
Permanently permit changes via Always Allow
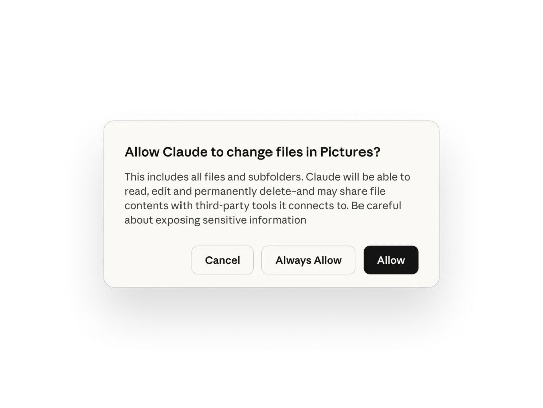pos(308,260)
